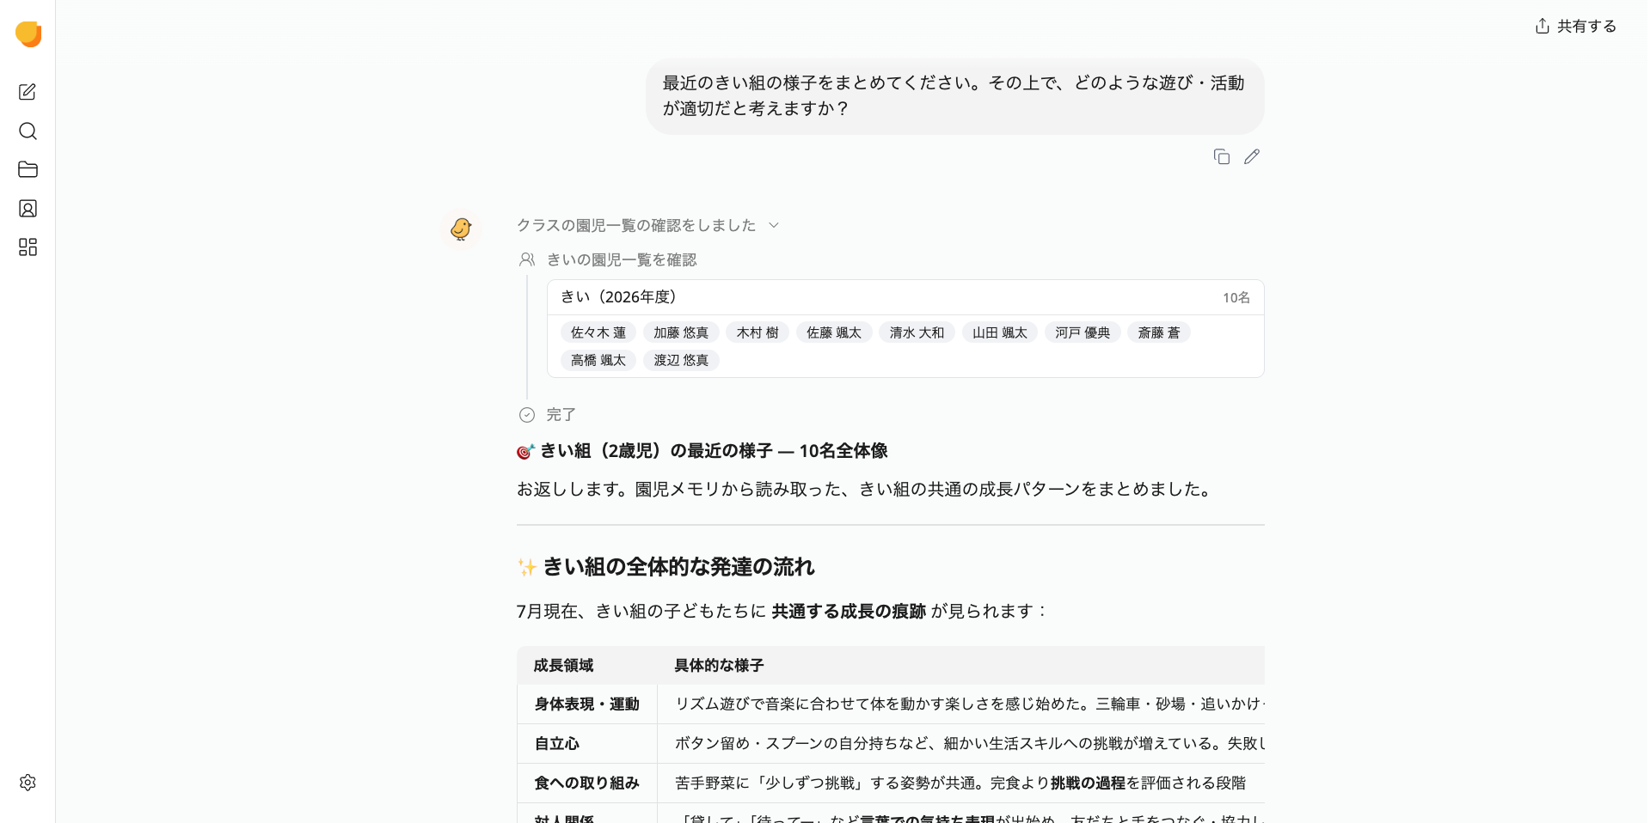
Task: Click bold text 共通する成長の痕跡
Action: [x=849, y=612]
